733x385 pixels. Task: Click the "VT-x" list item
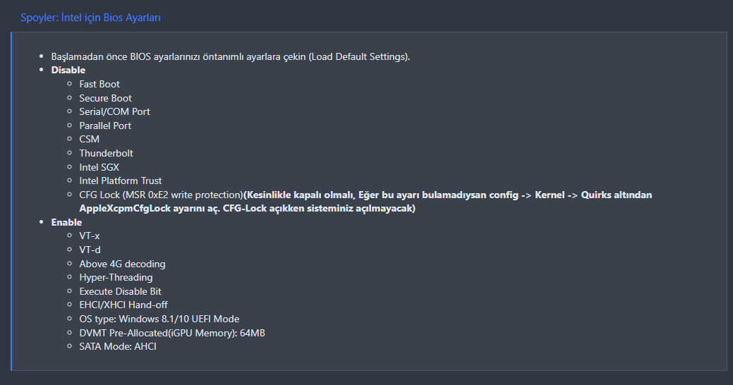click(x=90, y=236)
